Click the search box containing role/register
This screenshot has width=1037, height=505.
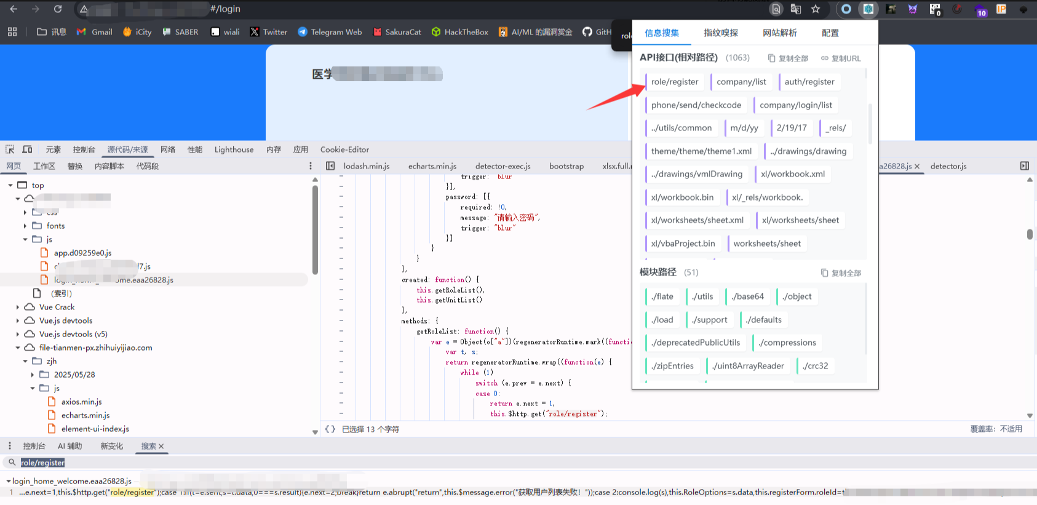[518, 463]
